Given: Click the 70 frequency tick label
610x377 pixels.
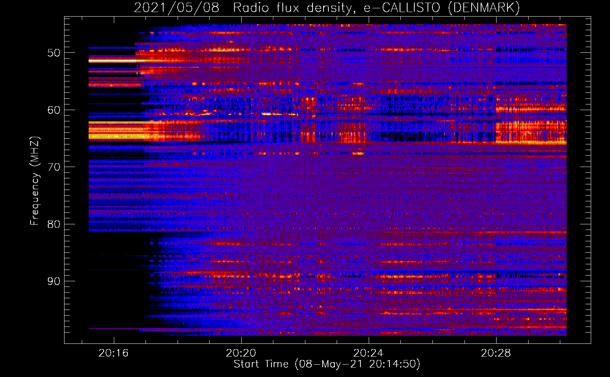Looking at the screenshot, I should [x=54, y=167].
